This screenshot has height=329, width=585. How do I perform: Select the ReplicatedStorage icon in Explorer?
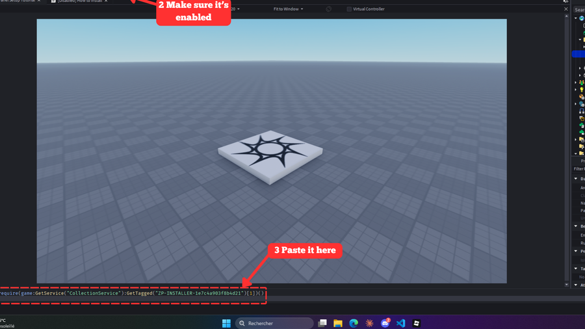582,118
